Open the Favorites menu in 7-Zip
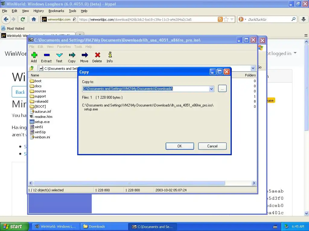Viewport: 309px width, 231px height. click(64, 47)
